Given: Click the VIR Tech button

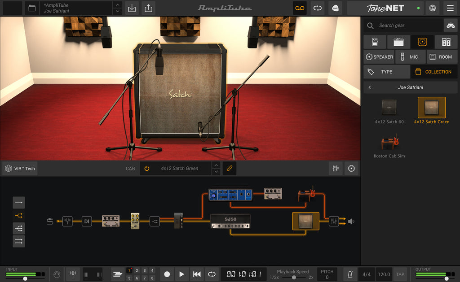Looking at the screenshot, I should click(x=20, y=169).
